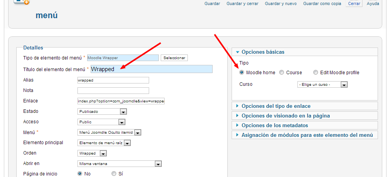Select the Moodle home radio option

(242, 73)
